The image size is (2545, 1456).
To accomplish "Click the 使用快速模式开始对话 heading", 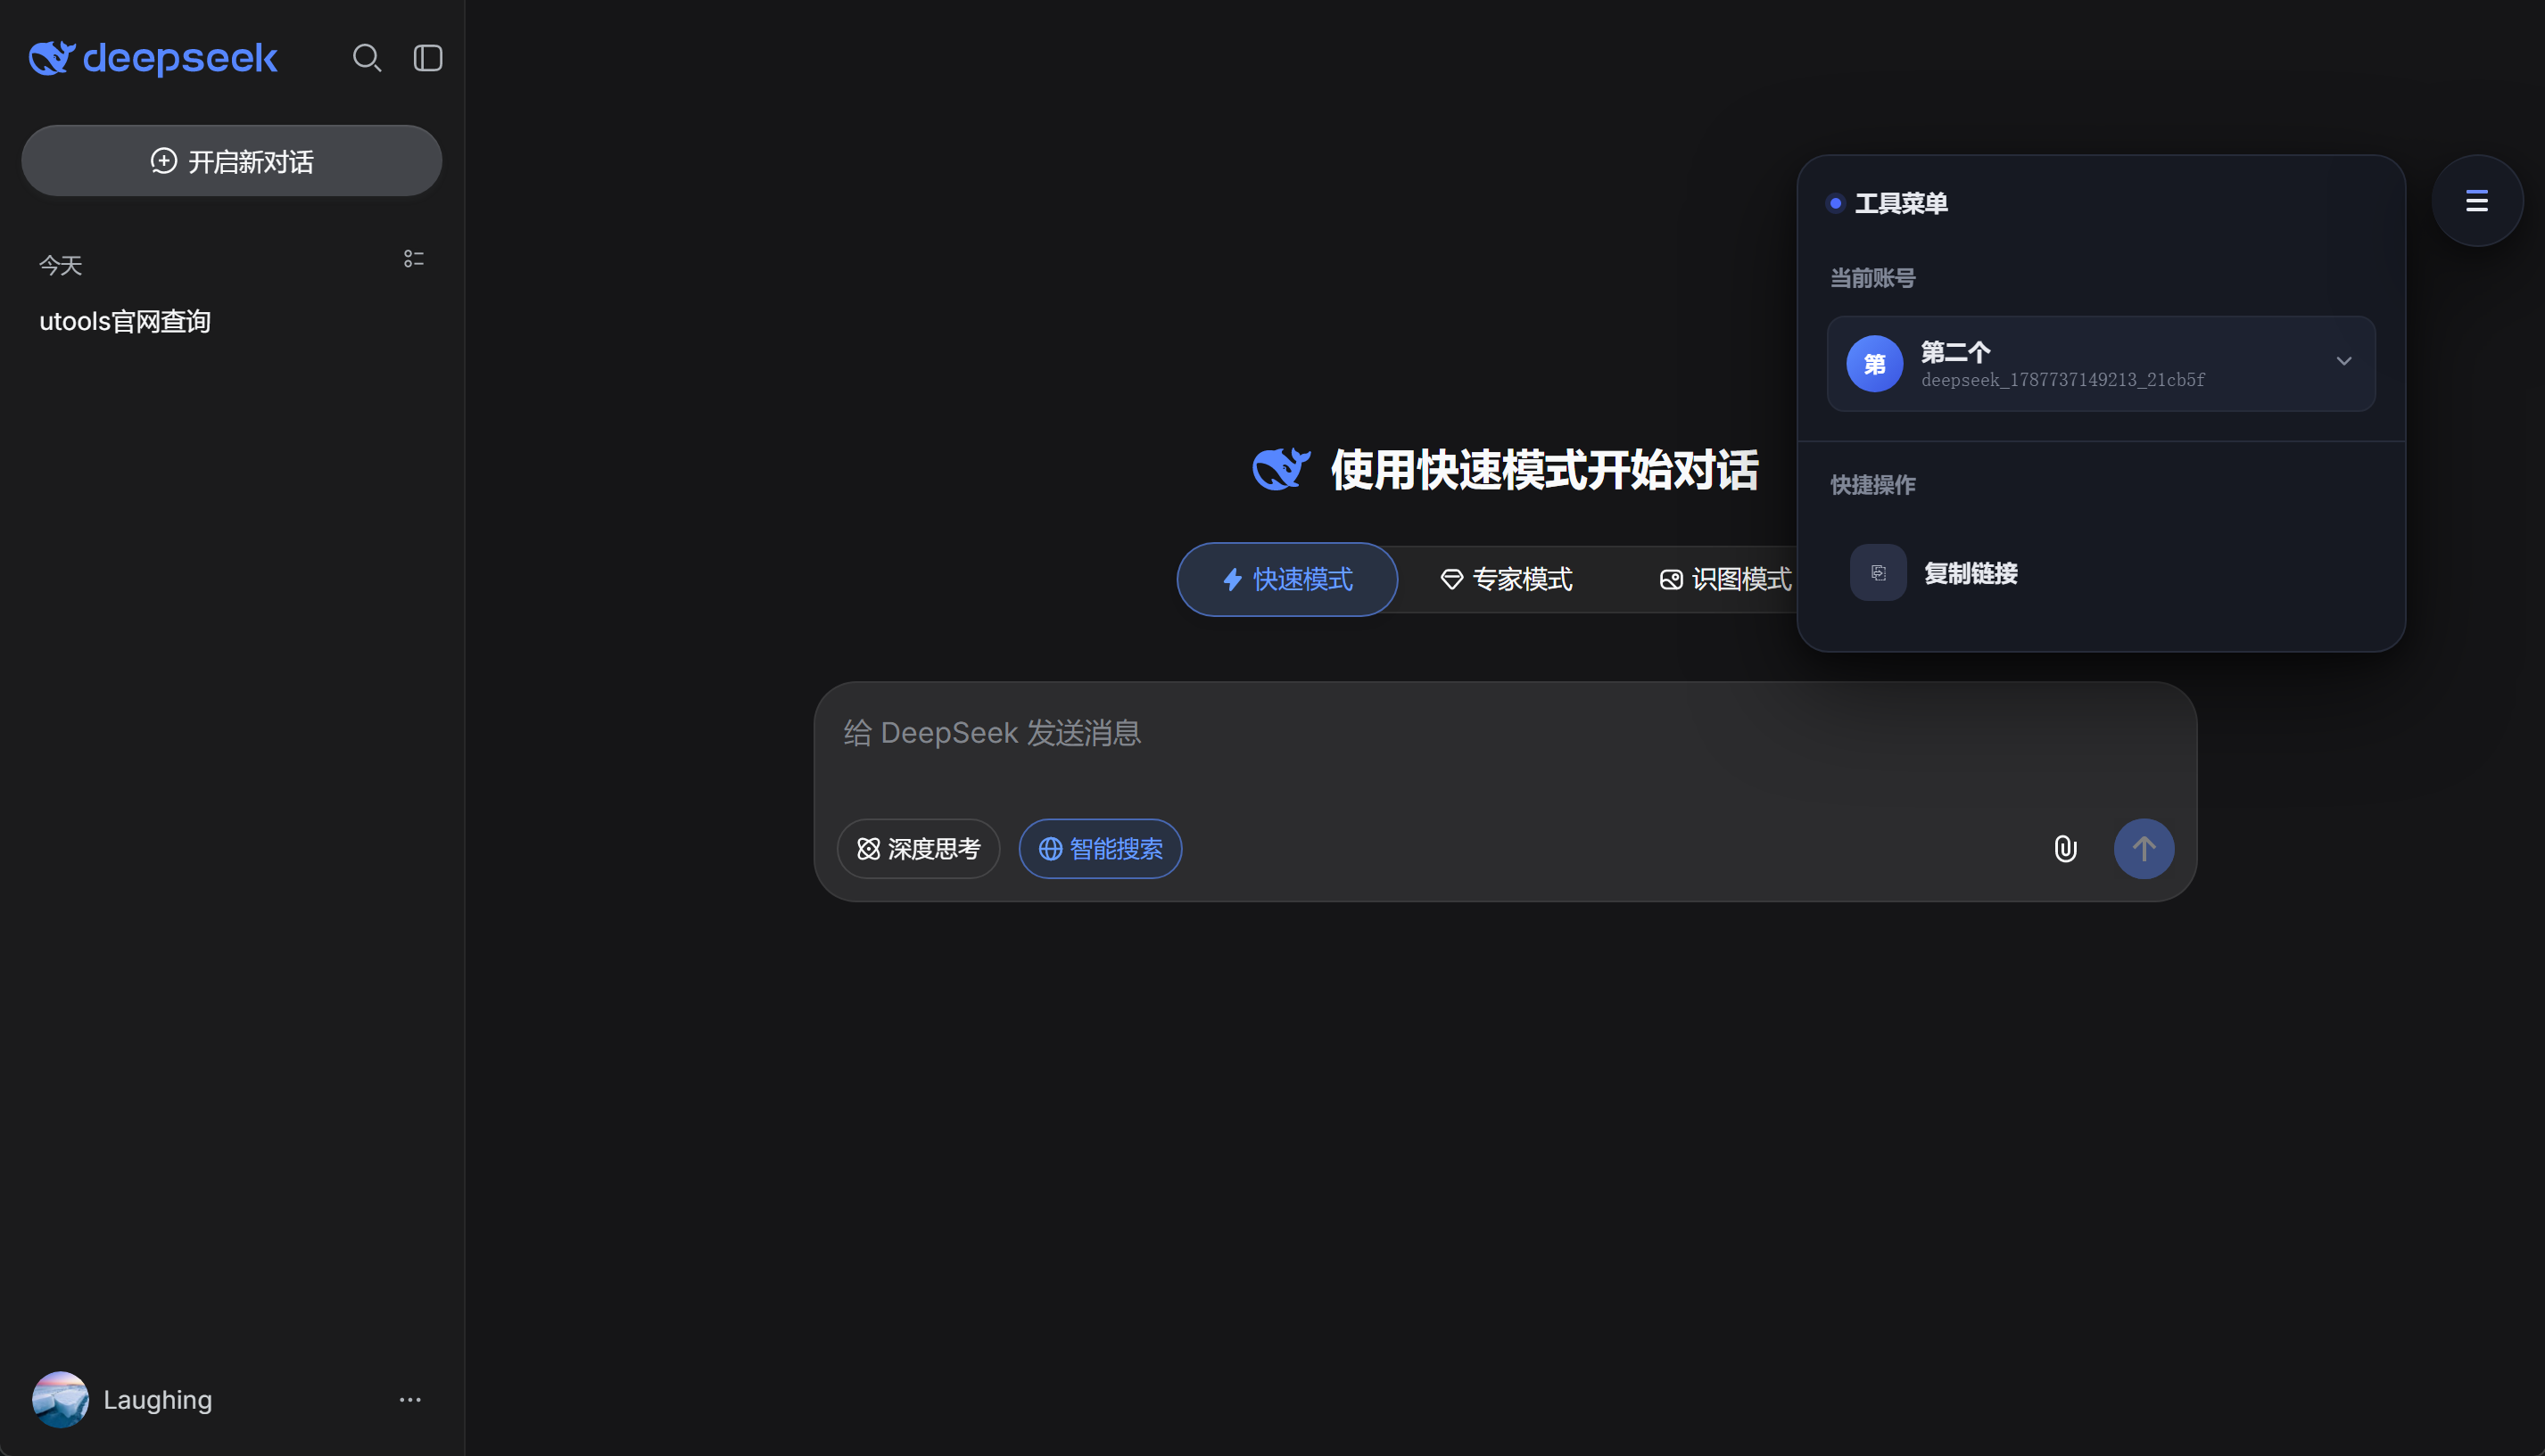I will coord(1545,469).
